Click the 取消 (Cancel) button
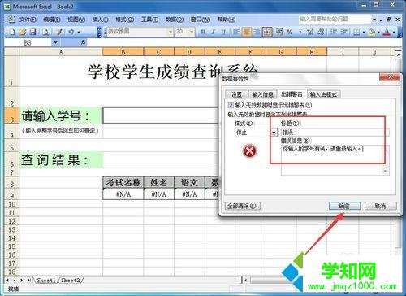This screenshot has height=296, width=406. [380, 206]
